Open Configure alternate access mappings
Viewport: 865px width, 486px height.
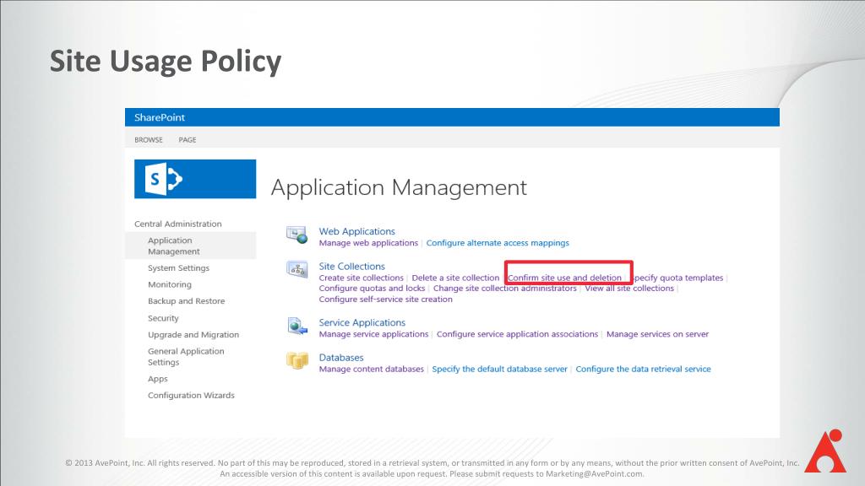(498, 243)
